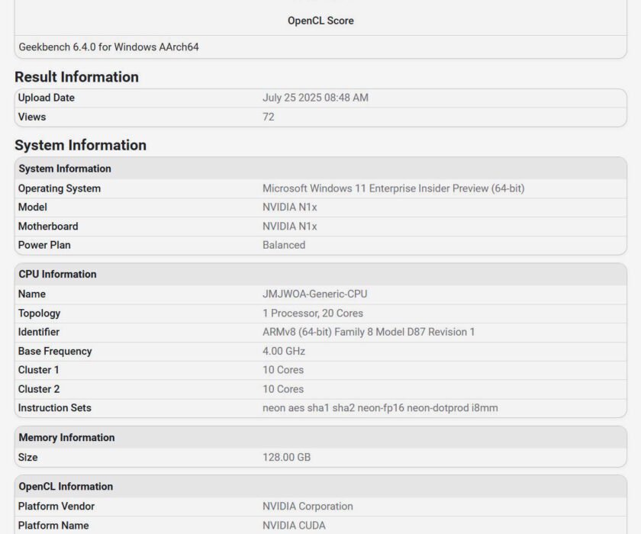Image resolution: width=641 pixels, height=534 pixels.
Task: Click the memory Size label
Action: point(27,458)
